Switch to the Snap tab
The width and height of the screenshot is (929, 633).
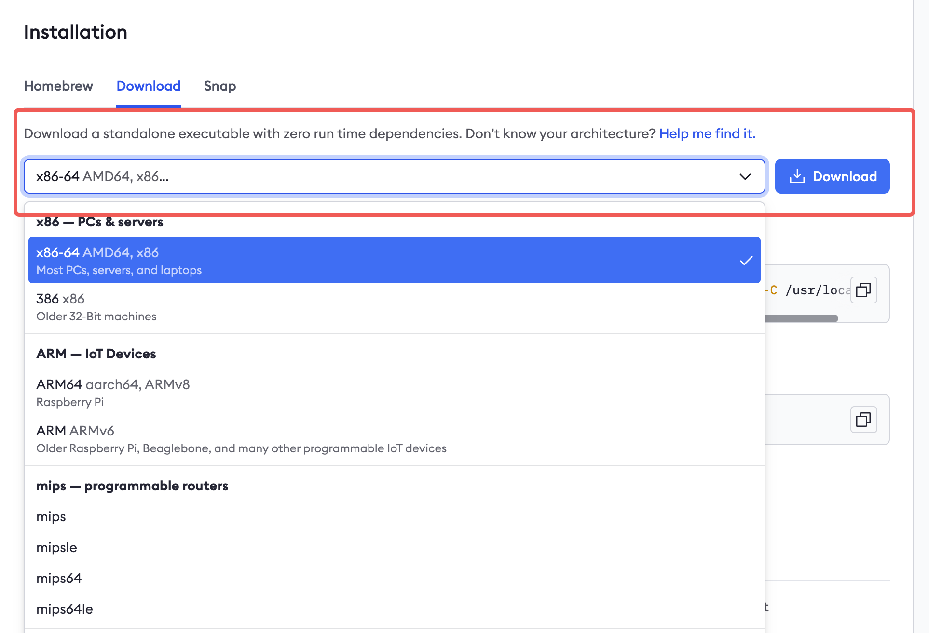pyautogui.click(x=220, y=86)
